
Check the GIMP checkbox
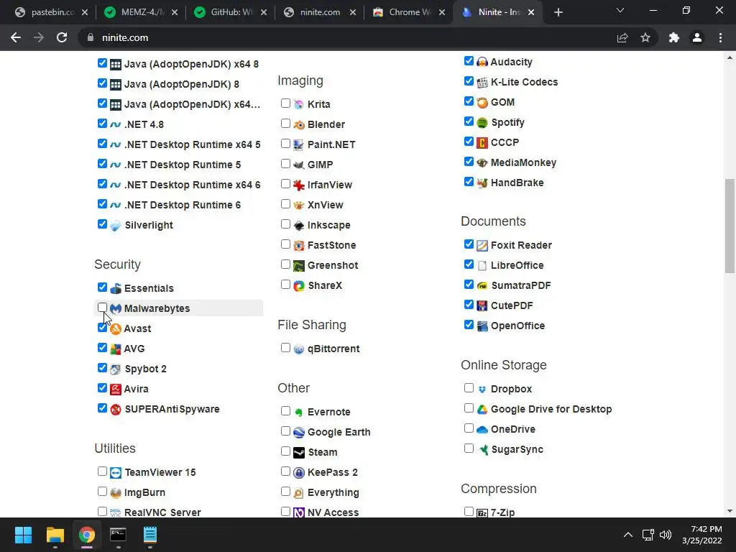click(285, 164)
